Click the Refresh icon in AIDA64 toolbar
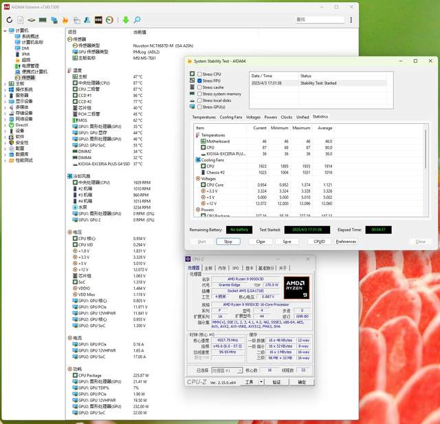The image size is (440, 424). (x=9, y=20)
